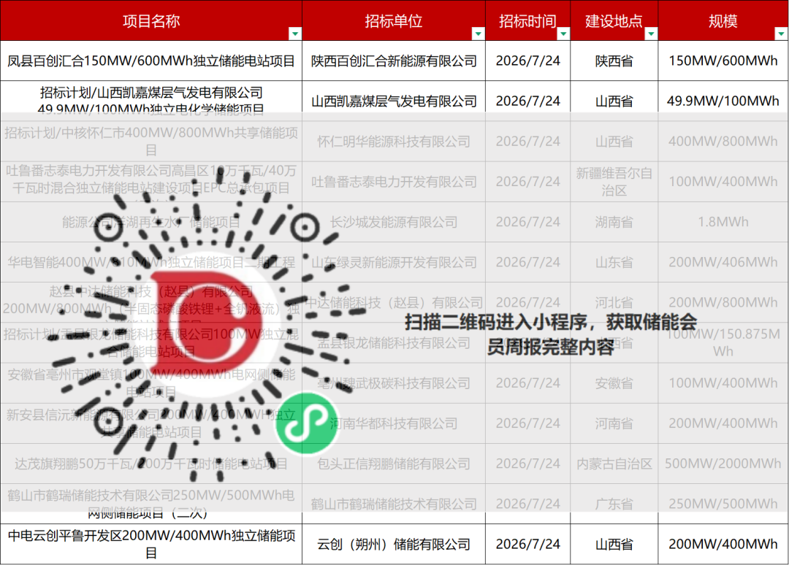Select the date cell in the 陕西百创汇合 row

pos(527,61)
